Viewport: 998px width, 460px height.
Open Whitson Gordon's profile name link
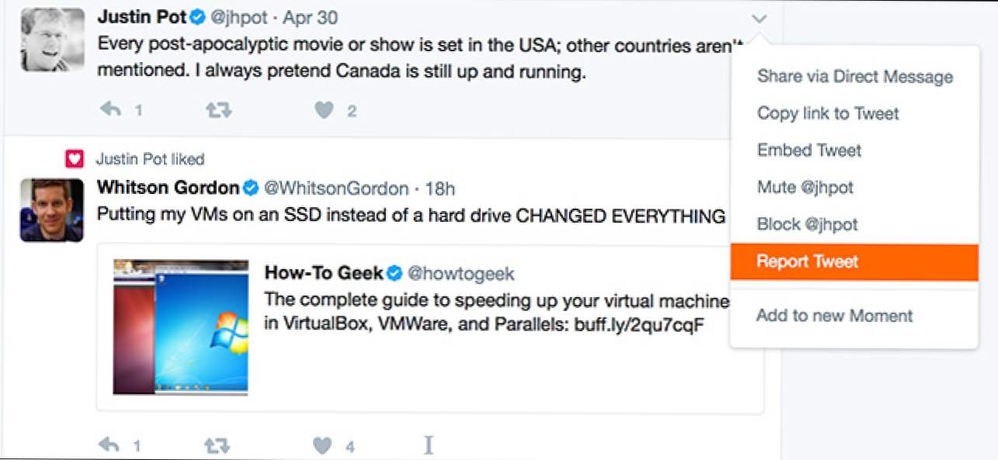168,188
